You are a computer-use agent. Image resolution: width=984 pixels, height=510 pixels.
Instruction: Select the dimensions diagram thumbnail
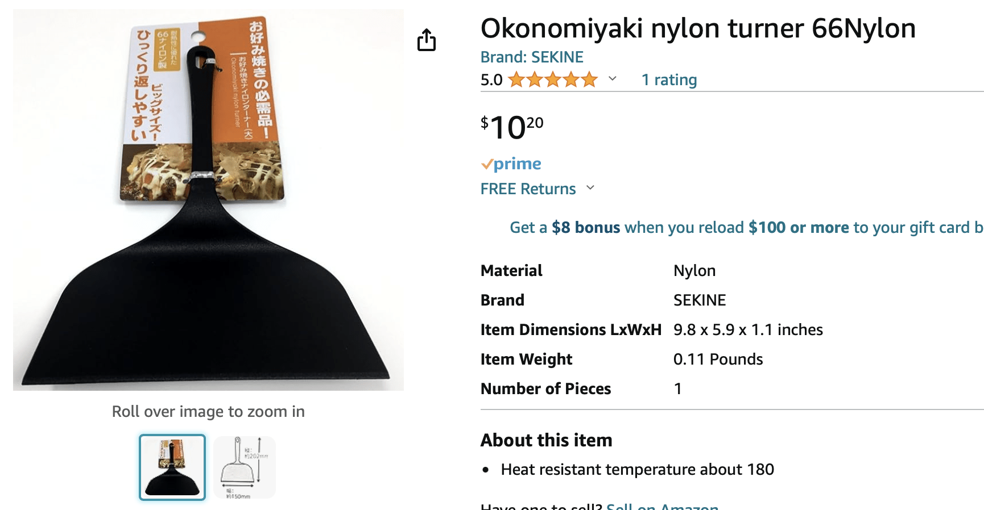[245, 467]
